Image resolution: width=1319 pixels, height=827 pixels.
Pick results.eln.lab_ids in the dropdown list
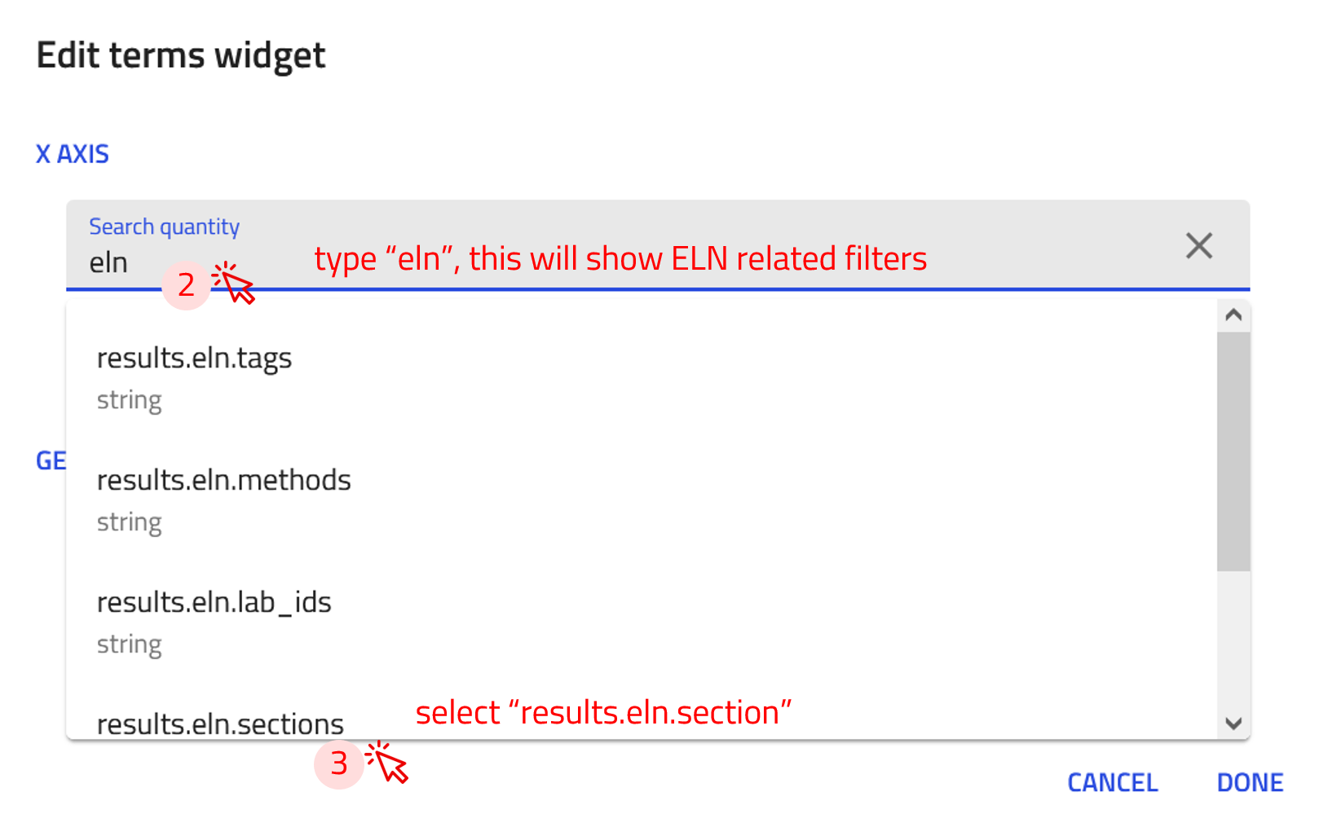point(214,603)
